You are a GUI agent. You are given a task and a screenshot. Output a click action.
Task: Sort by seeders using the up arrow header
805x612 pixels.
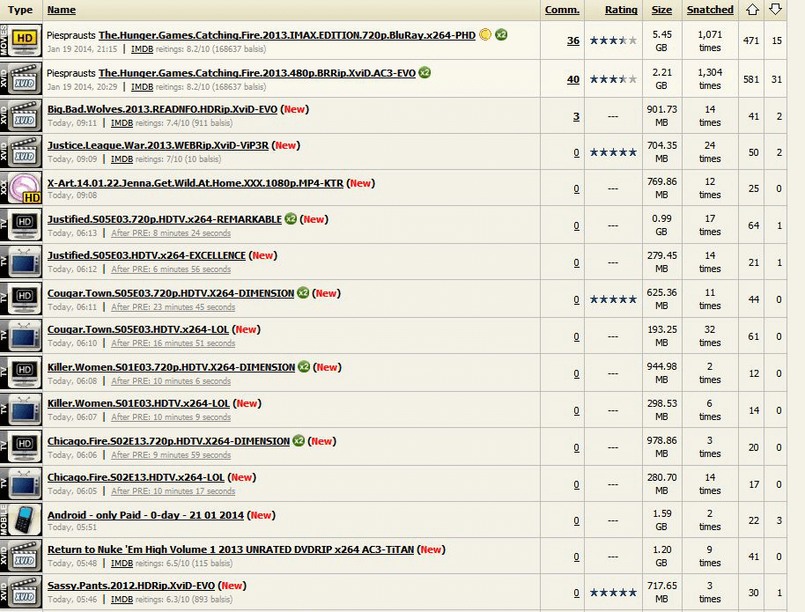click(753, 9)
